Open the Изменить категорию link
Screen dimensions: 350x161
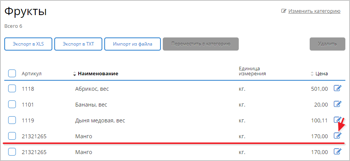tap(314, 11)
